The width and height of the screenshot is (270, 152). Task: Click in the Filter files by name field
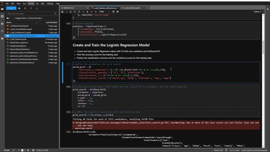click(x=32, y=14)
